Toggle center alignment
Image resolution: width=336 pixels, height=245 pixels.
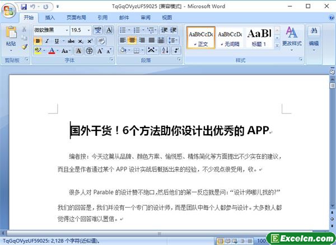tap(132, 40)
